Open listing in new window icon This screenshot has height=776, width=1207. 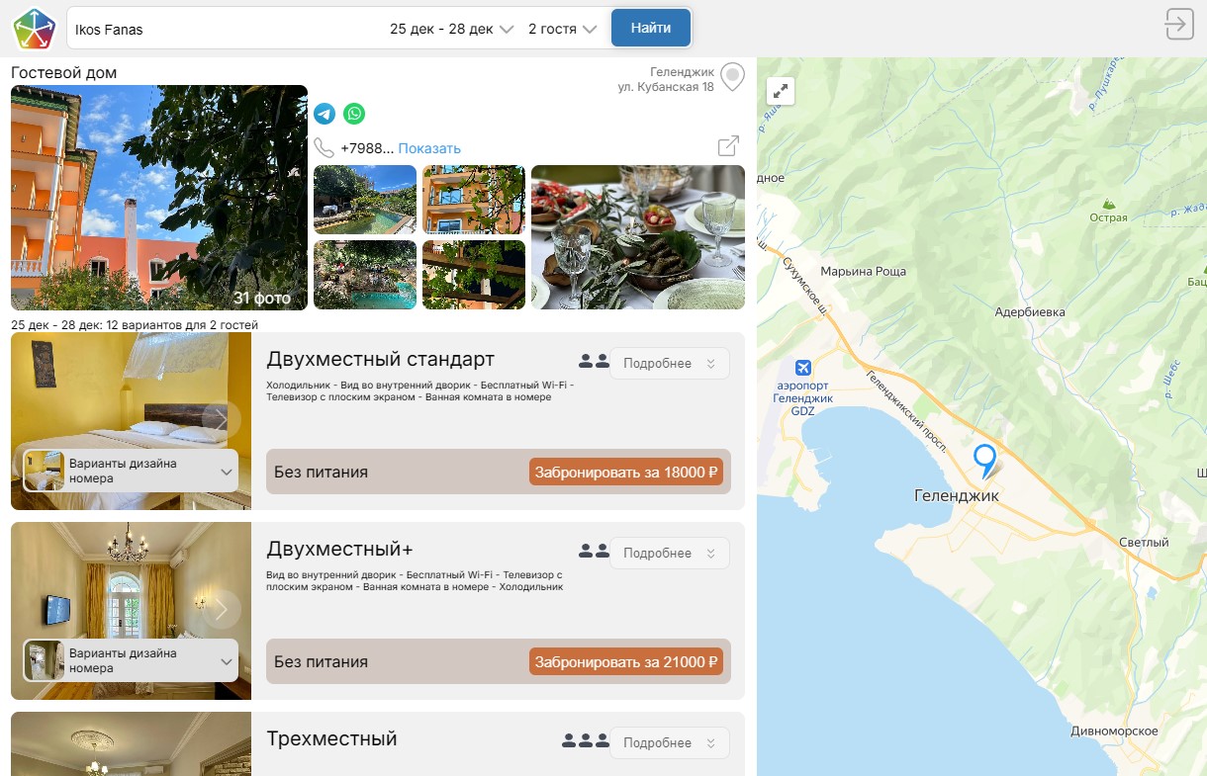(728, 146)
